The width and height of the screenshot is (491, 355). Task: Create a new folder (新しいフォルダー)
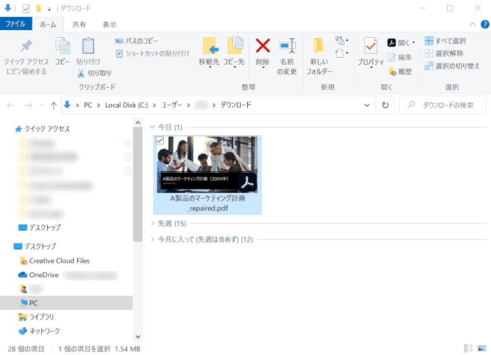tap(319, 57)
